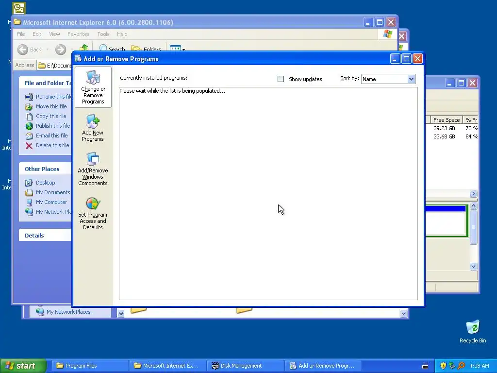The image size is (497, 373).
Task: Click folder tree scroll down arrow in Program Files
Action: (121, 313)
